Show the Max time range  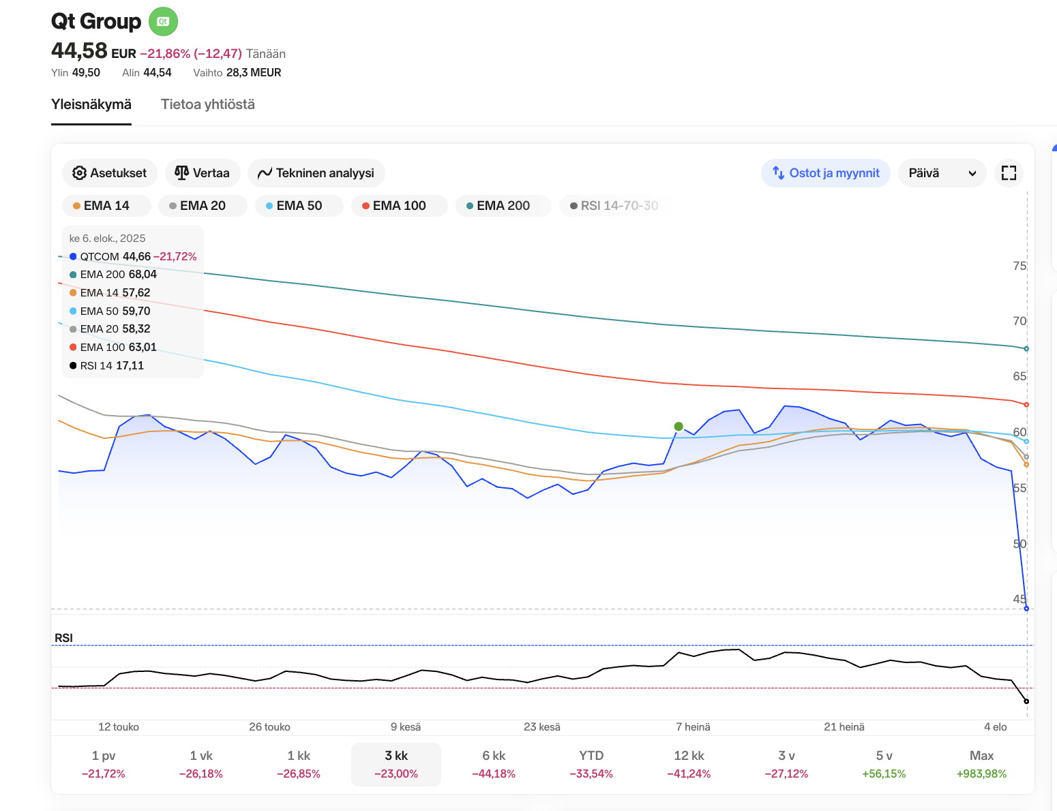(x=981, y=764)
